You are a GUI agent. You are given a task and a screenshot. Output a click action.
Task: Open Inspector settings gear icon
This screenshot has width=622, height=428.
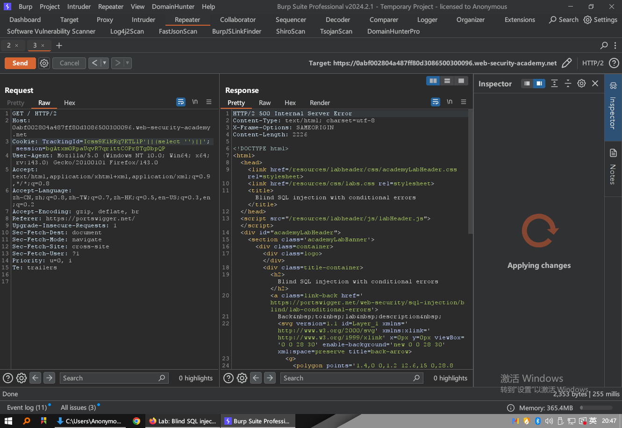tap(581, 84)
